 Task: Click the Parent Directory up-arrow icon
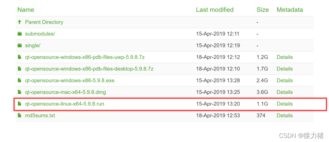tap(19, 22)
